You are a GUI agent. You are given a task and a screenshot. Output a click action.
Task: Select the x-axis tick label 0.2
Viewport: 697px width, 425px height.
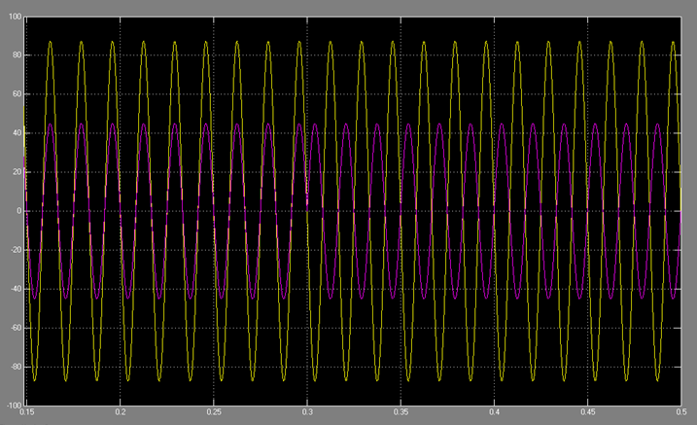coord(121,412)
